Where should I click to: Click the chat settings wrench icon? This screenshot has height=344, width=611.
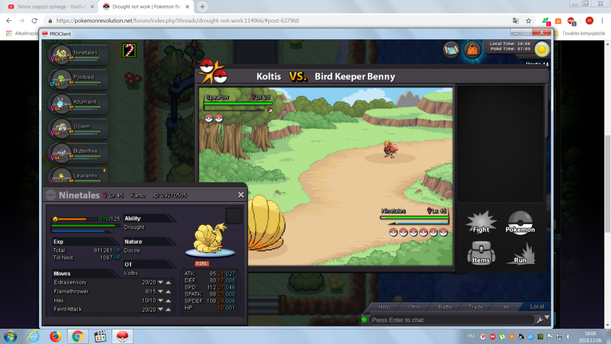point(540,320)
